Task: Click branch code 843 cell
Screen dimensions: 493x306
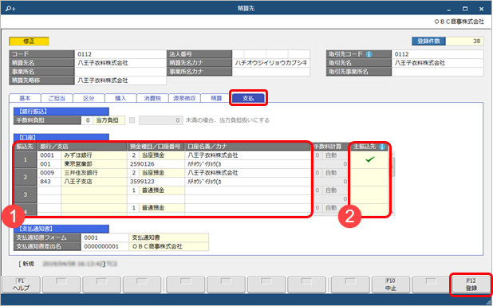Action: pyautogui.click(x=49, y=182)
